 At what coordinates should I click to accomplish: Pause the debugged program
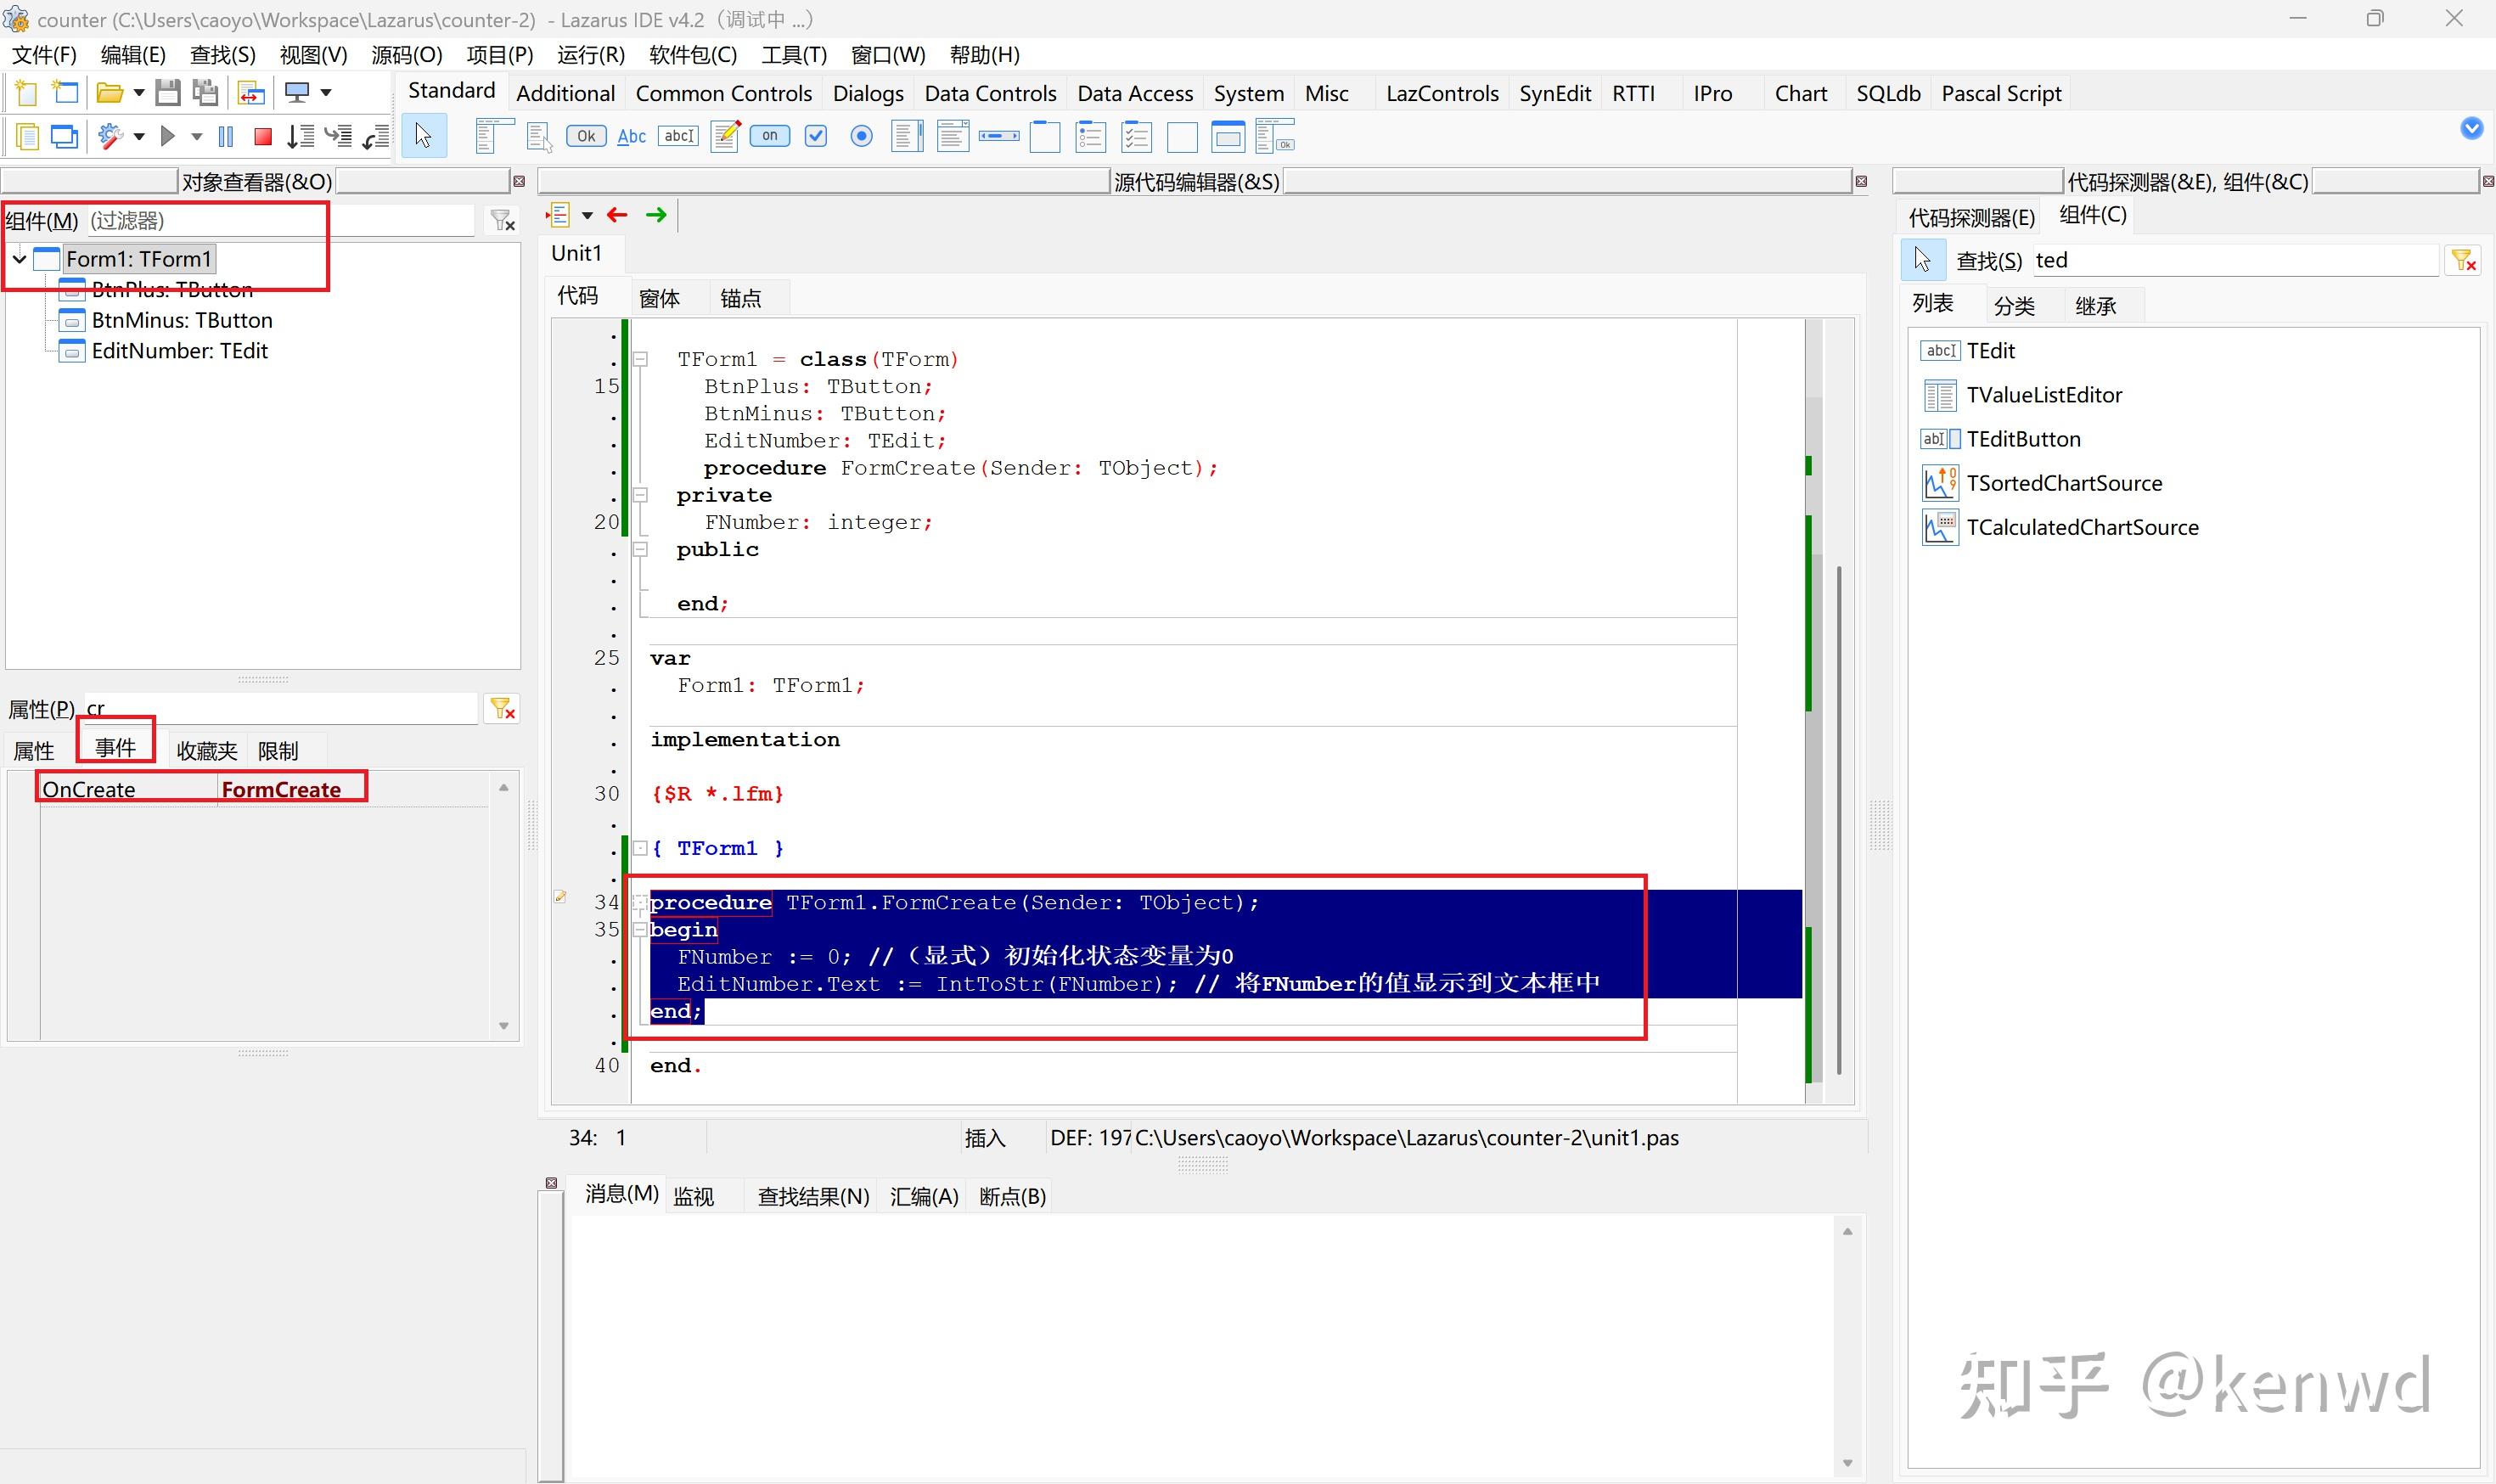(226, 136)
